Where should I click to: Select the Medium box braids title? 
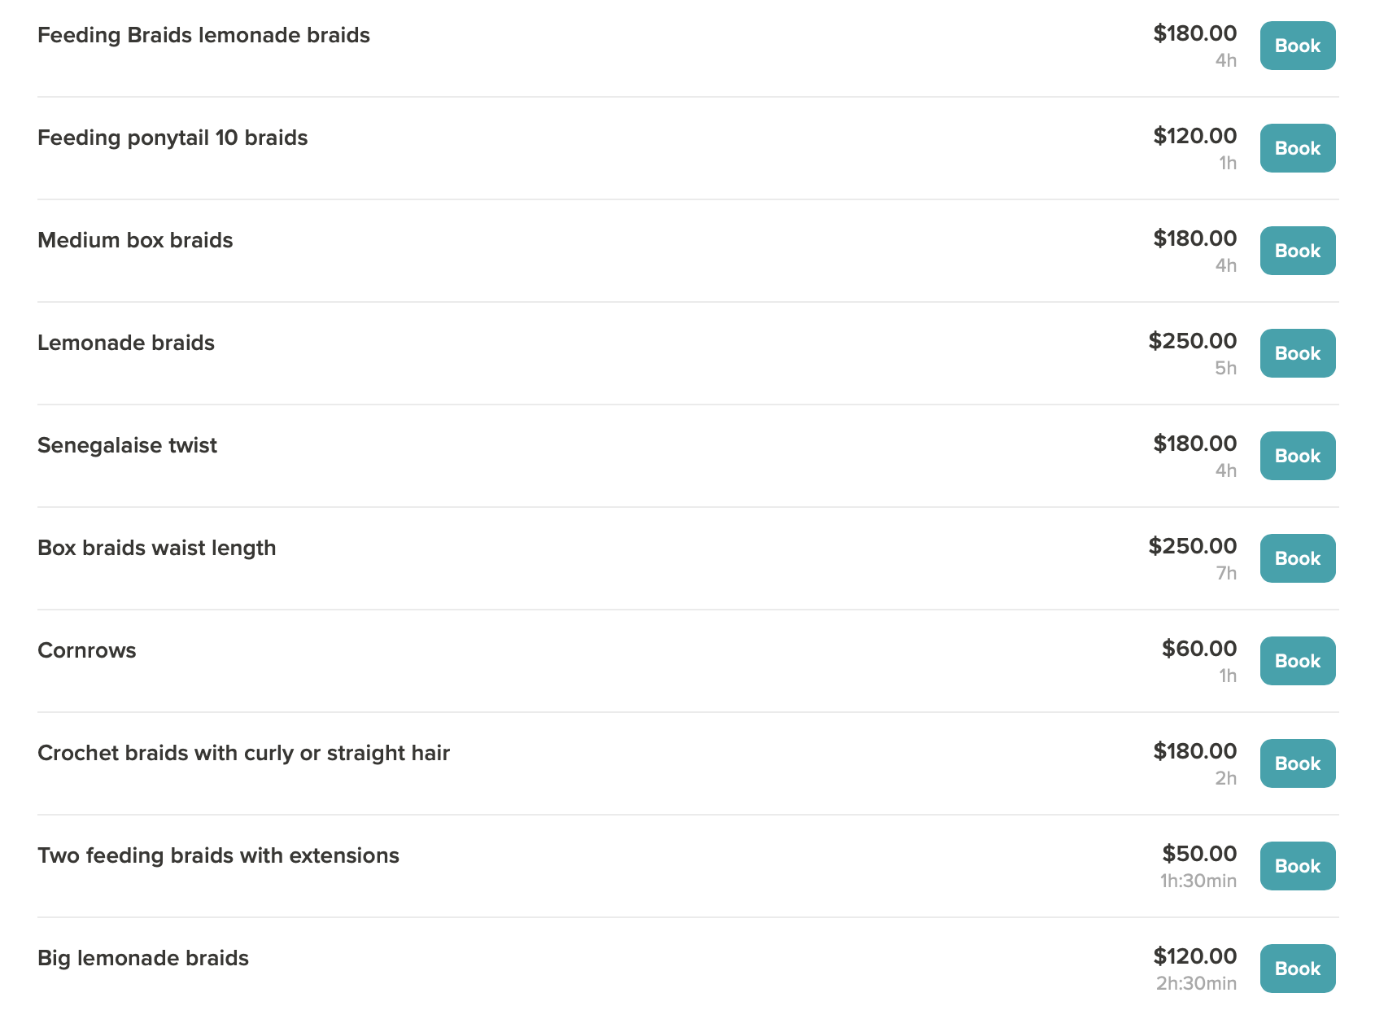[135, 240]
